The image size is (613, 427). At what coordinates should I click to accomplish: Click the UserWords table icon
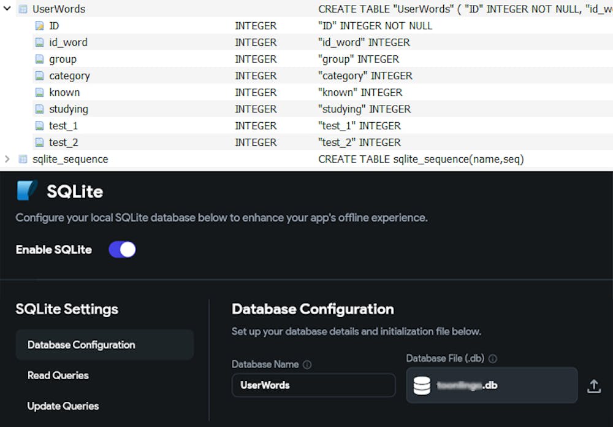pos(23,9)
